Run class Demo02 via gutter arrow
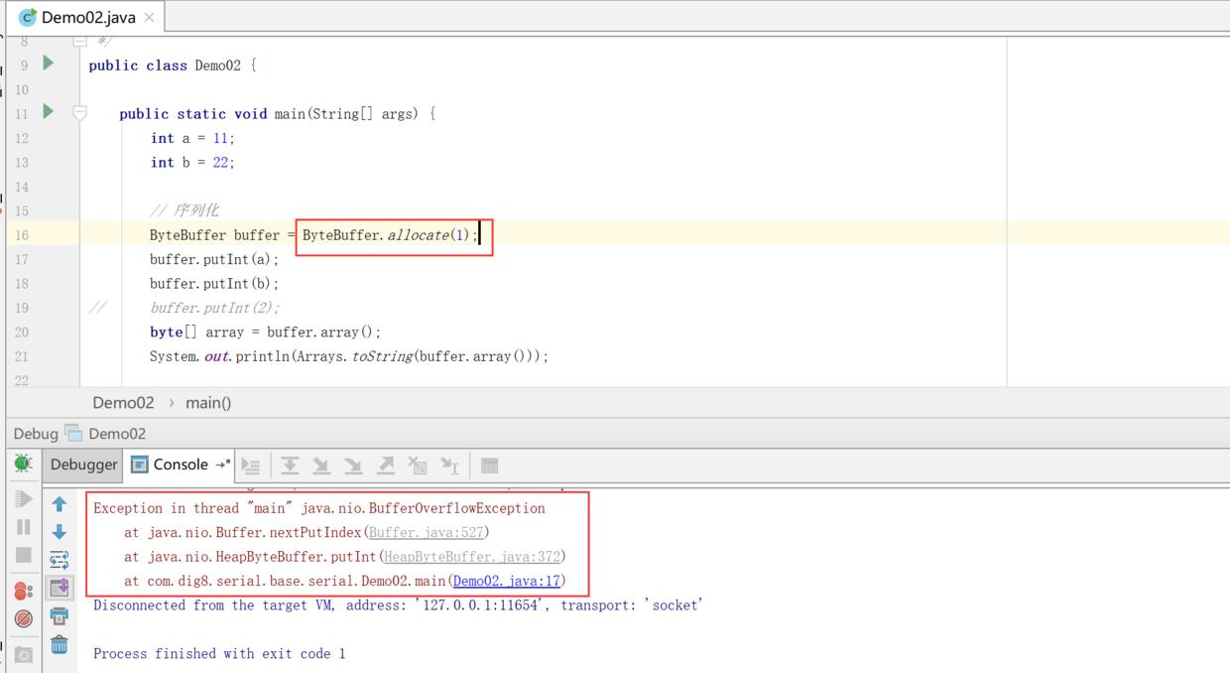The width and height of the screenshot is (1230, 673). 48,63
